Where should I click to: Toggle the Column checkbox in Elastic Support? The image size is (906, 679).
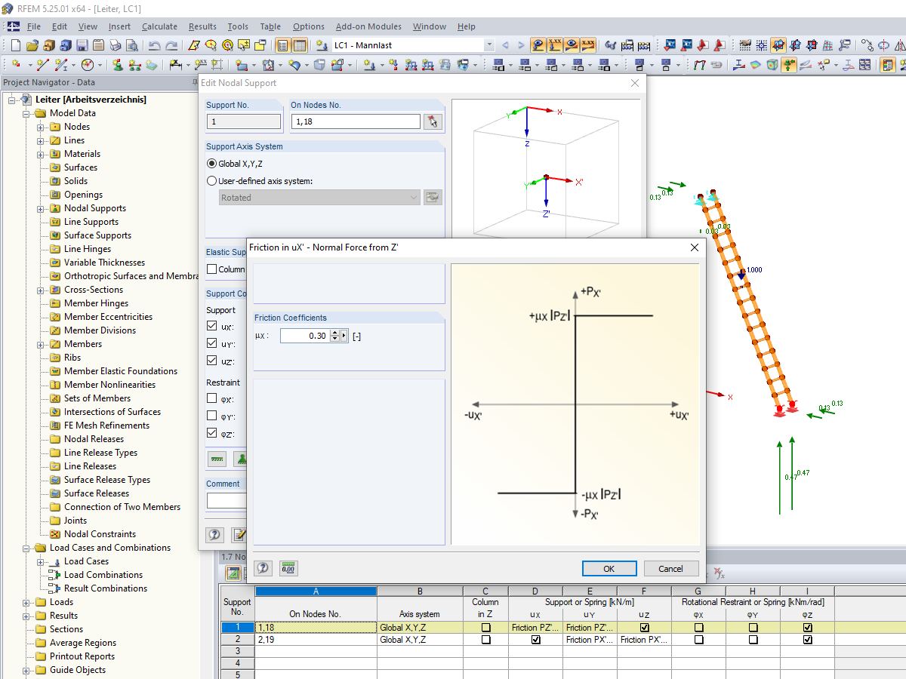coord(212,269)
